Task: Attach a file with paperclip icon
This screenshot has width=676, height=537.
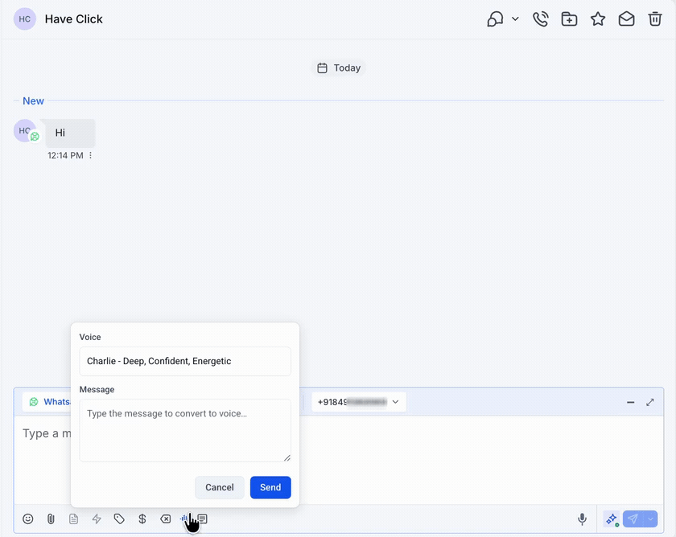Action: coord(51,519)
